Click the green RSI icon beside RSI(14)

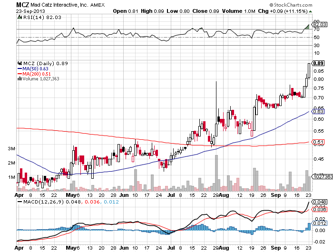tap(20, 17)
